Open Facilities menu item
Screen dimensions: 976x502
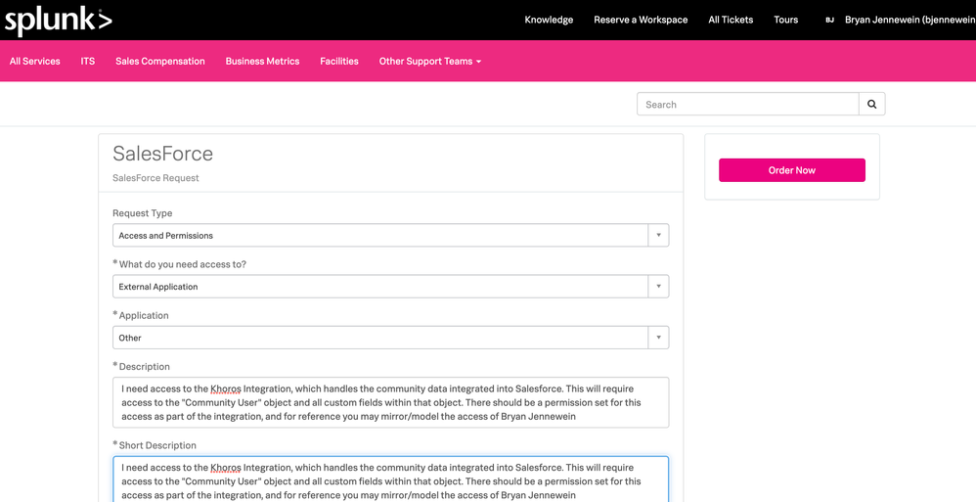click(339, 61)
